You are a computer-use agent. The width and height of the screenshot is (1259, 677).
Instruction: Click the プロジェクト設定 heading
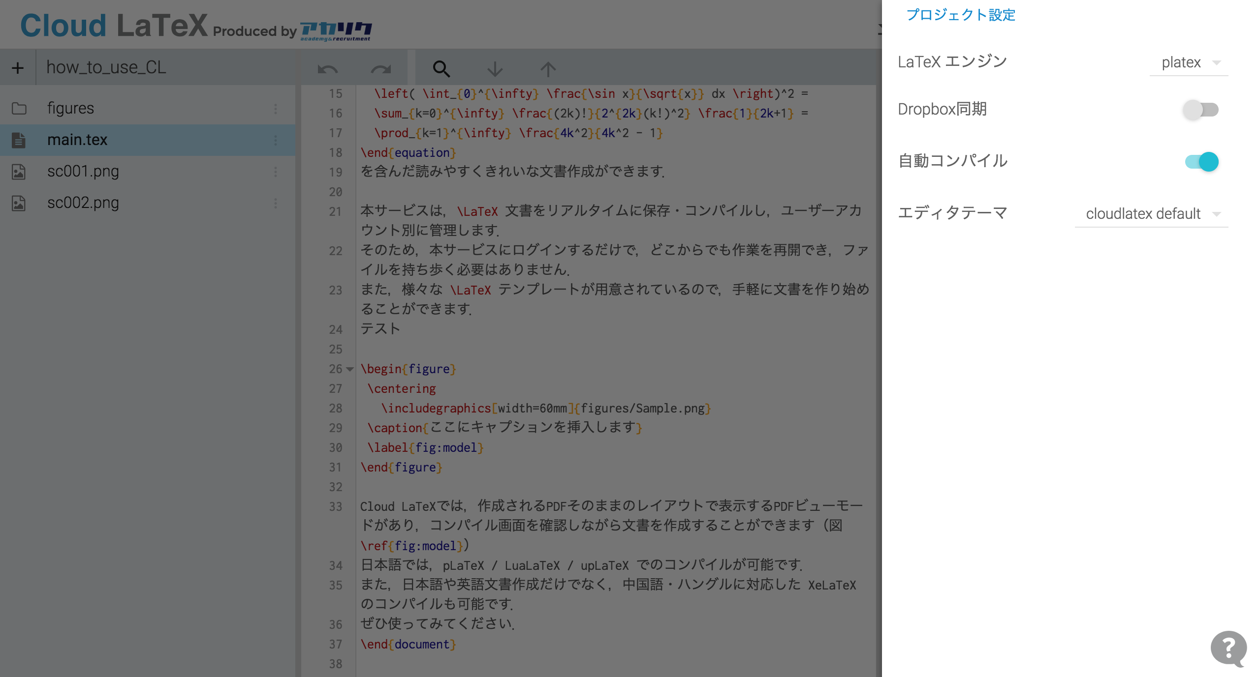click(961, 15)
